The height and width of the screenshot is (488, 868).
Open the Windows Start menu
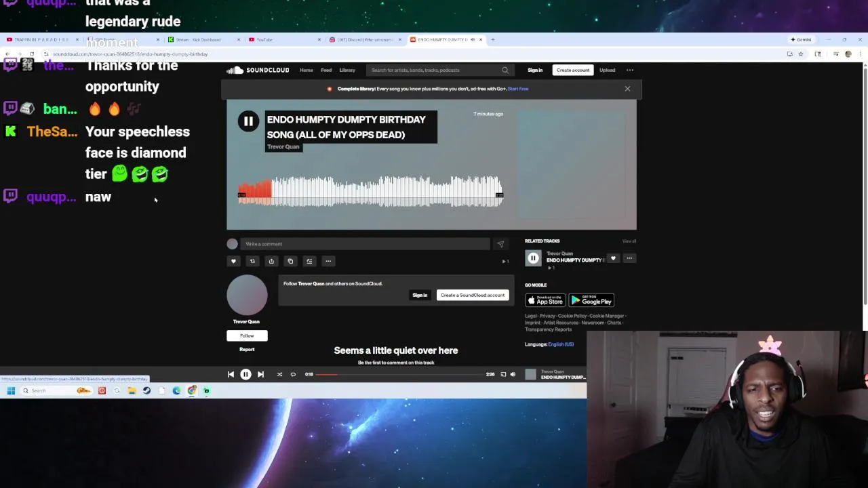[11, 390]
